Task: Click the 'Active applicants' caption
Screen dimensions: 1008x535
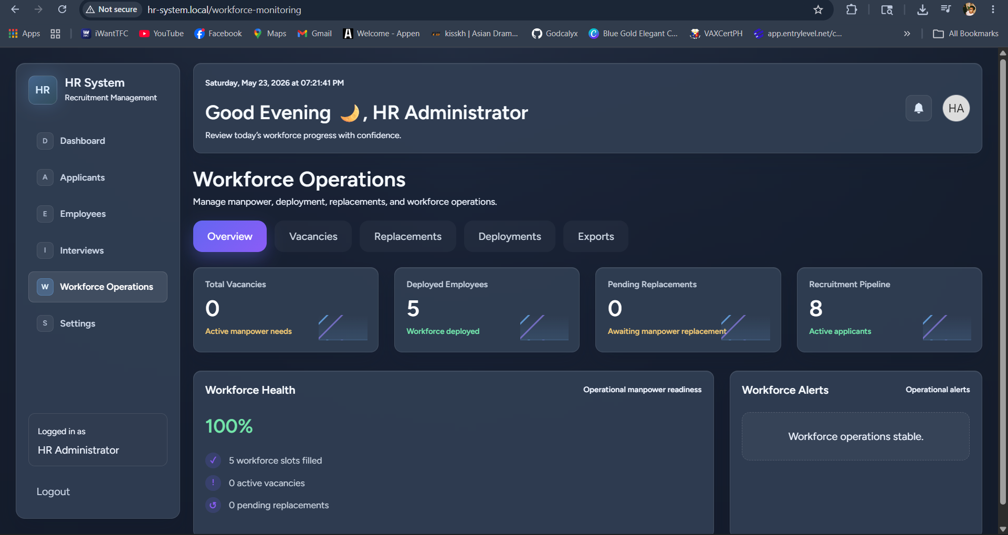Action: coord(840,331)
